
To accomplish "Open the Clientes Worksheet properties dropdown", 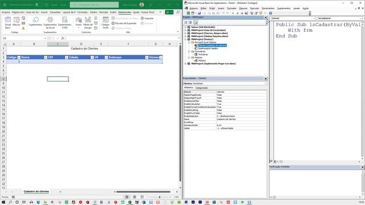I will 225,84.
